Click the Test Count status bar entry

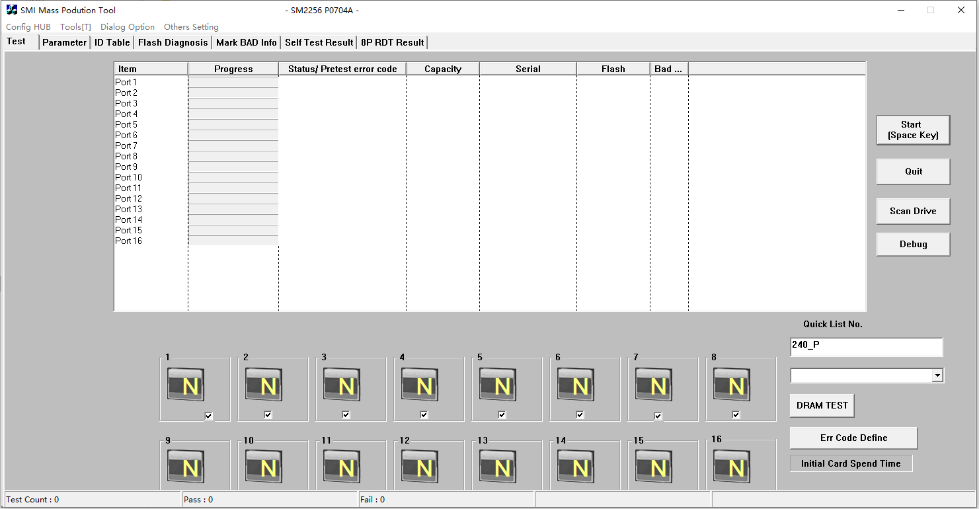93,500
